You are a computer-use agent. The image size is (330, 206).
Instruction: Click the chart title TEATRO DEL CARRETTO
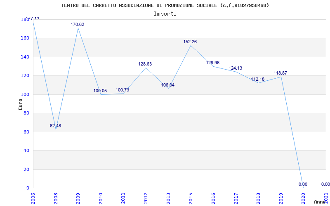click(x=165, y=5)
